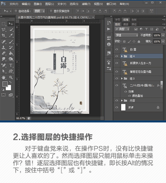Lock transparent pixels icon
The image size is (166, 183).
click(124, 41)
